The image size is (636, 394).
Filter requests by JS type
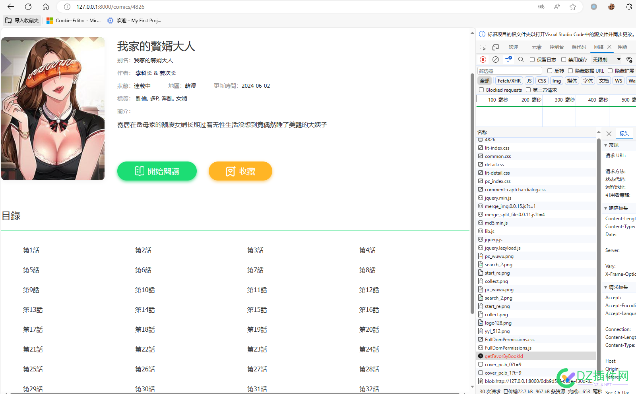tap(529, 81)
